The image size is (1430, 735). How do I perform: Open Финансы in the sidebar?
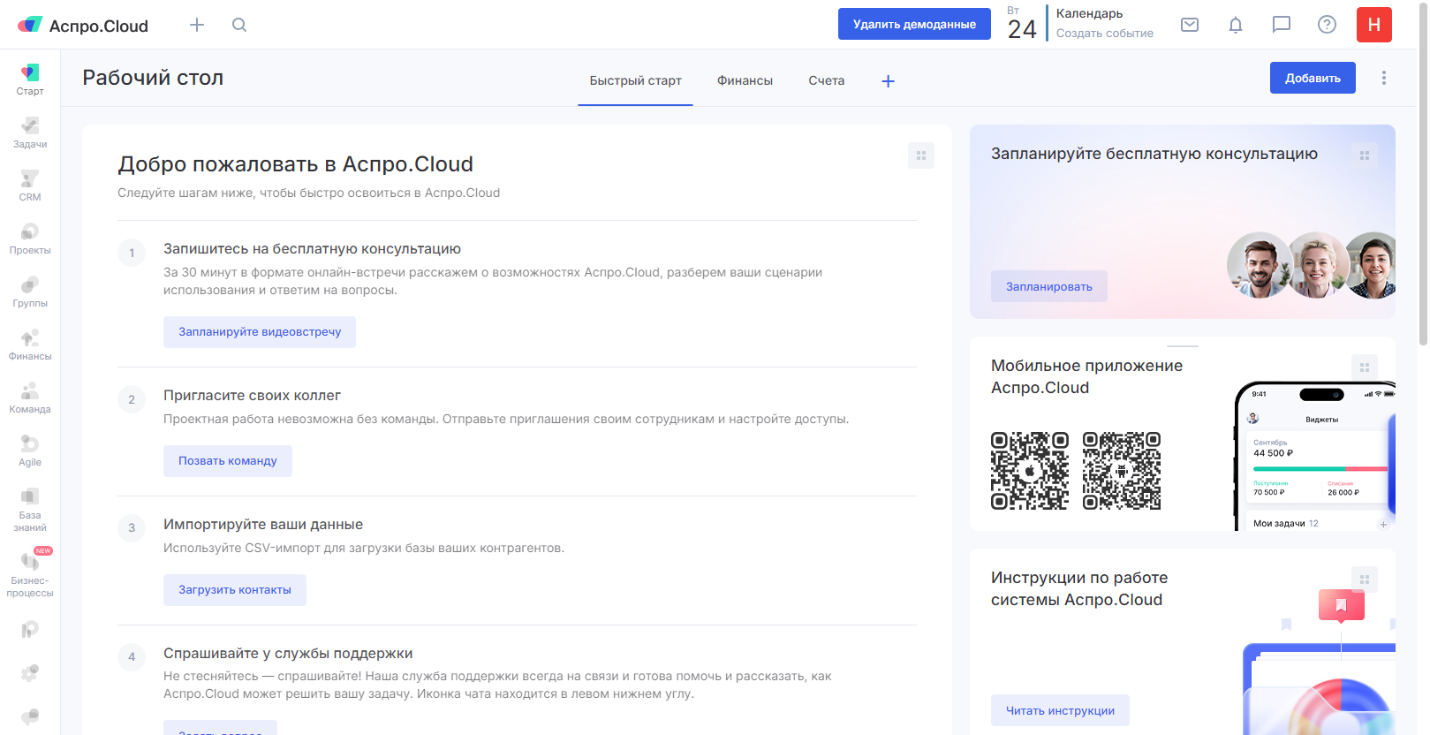click(x=30, y=345)
